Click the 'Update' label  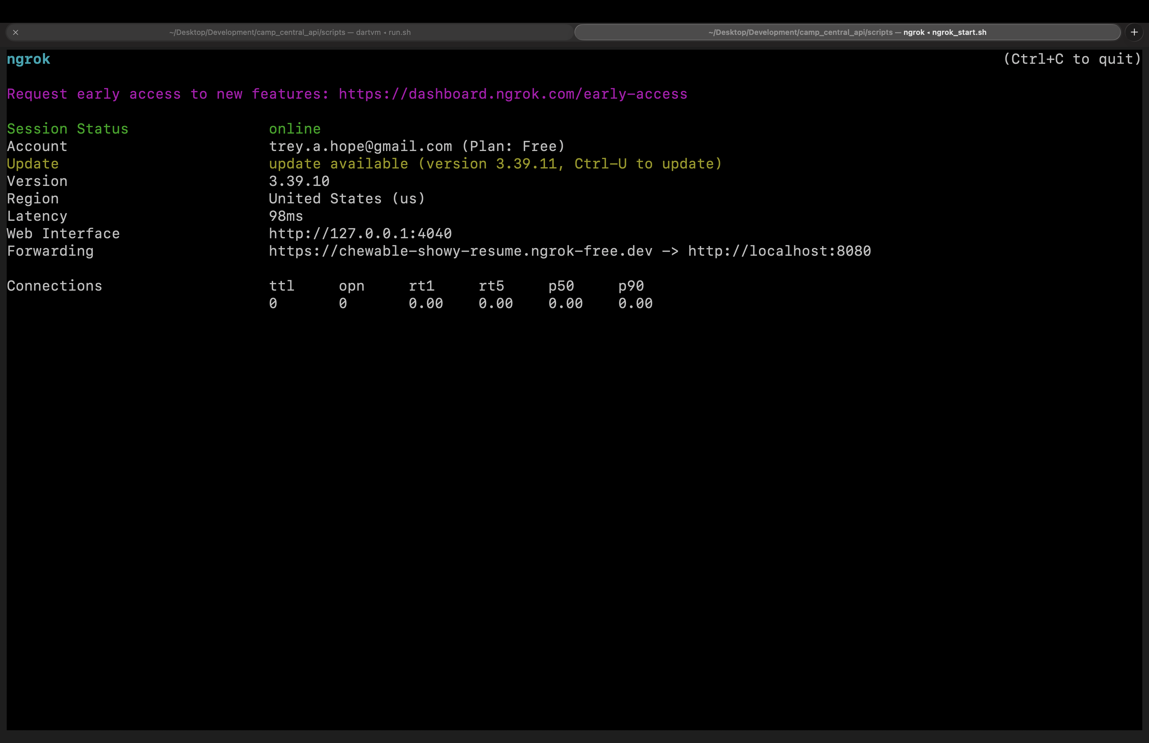tap(33, 163)
